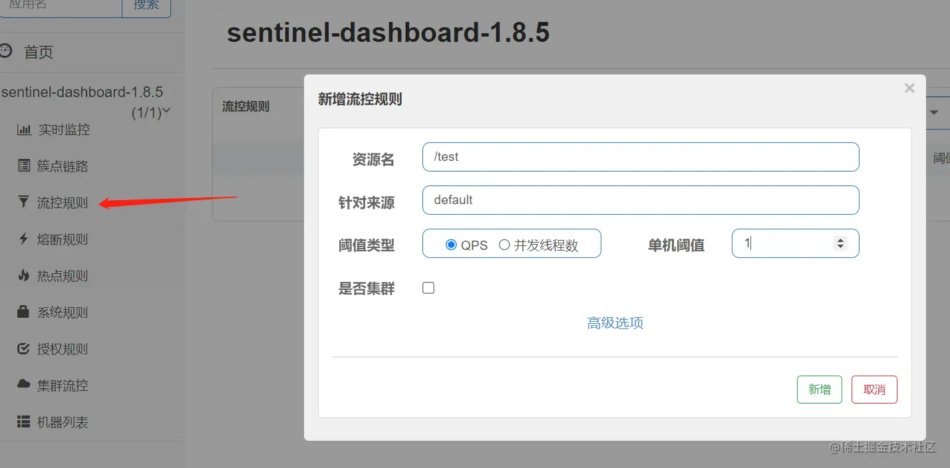Select the 并发线程数 radio option

point(504,245)
